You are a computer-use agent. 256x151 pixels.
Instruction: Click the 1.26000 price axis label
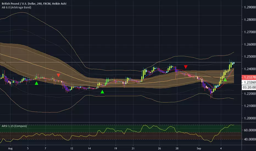click(250, 44)
